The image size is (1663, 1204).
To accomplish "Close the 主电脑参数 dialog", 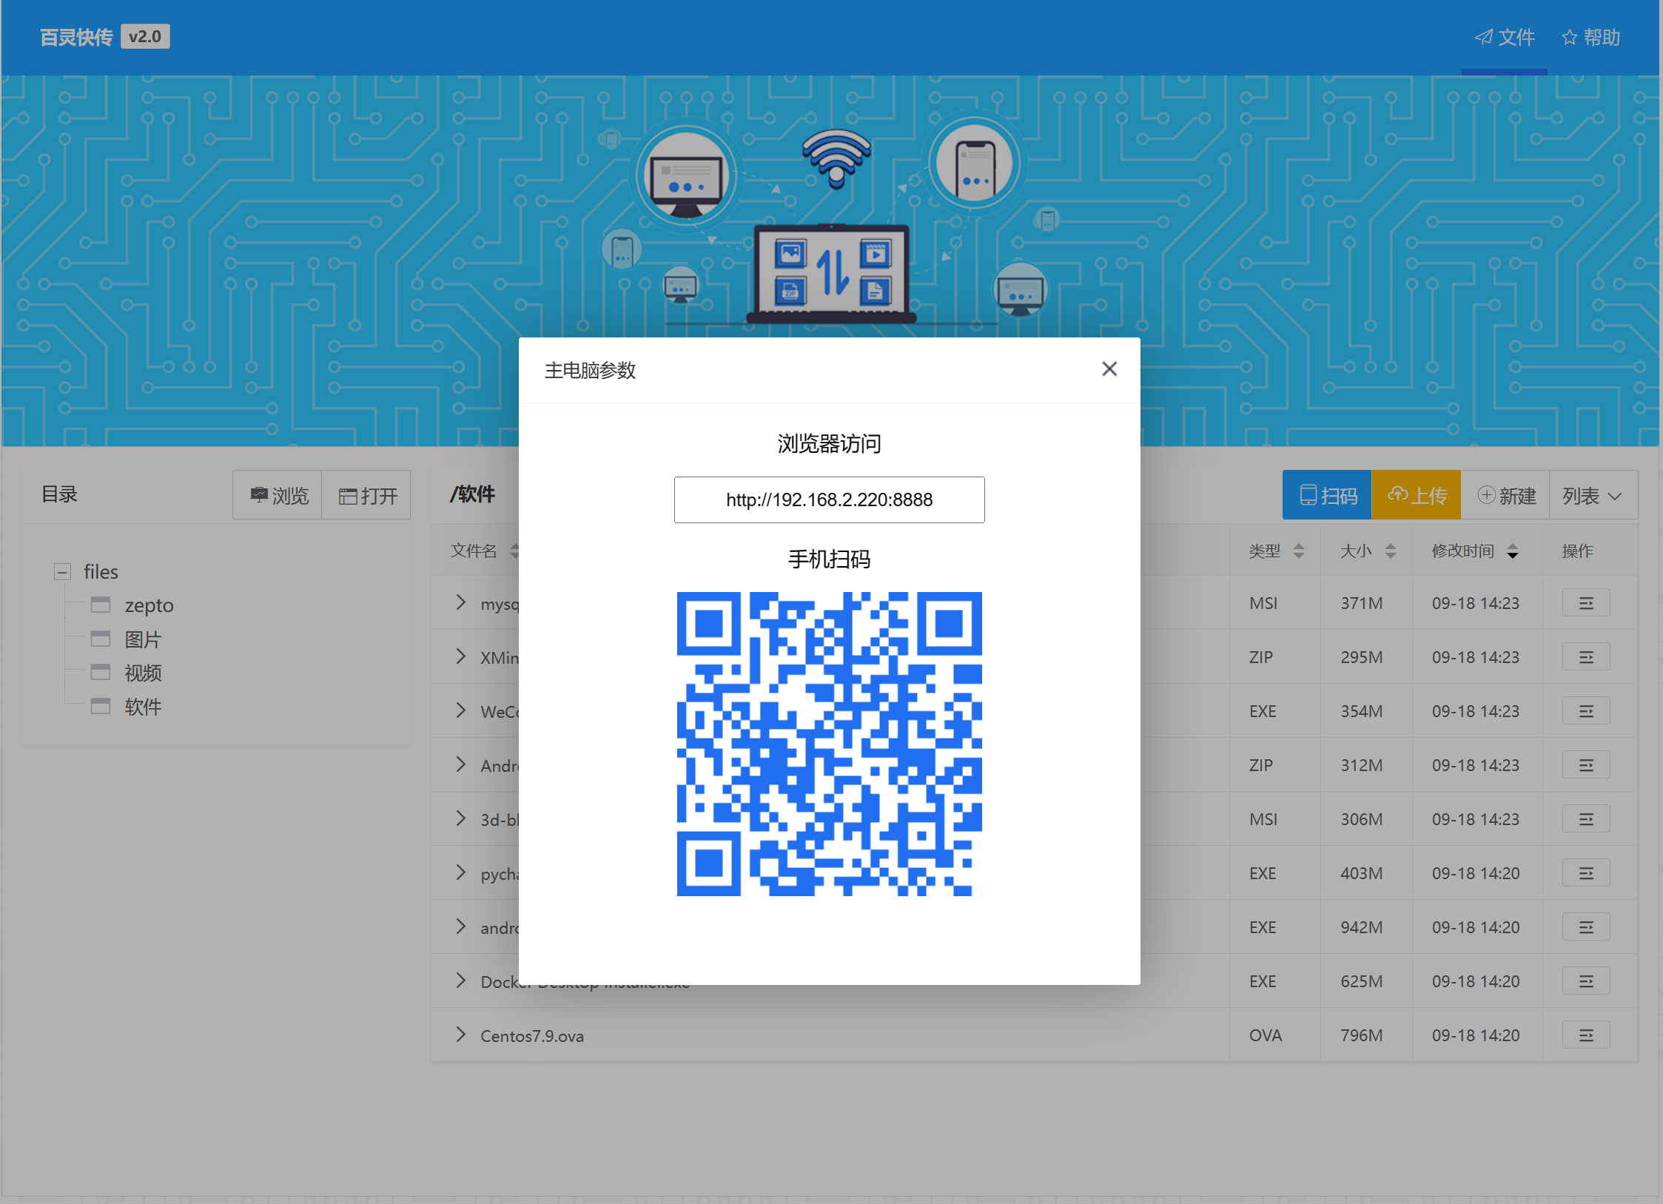I will [1109, 369].
